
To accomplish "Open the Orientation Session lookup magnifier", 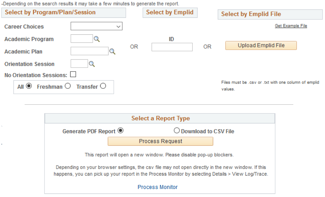I will coord(92,63).
